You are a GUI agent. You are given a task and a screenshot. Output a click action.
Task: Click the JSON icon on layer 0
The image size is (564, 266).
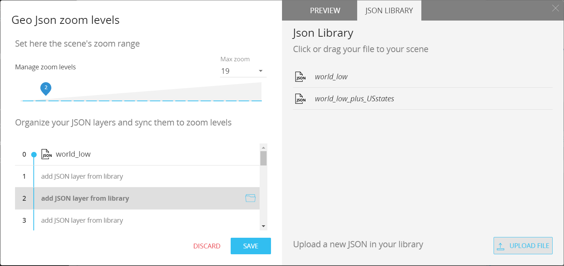(47, 154)
